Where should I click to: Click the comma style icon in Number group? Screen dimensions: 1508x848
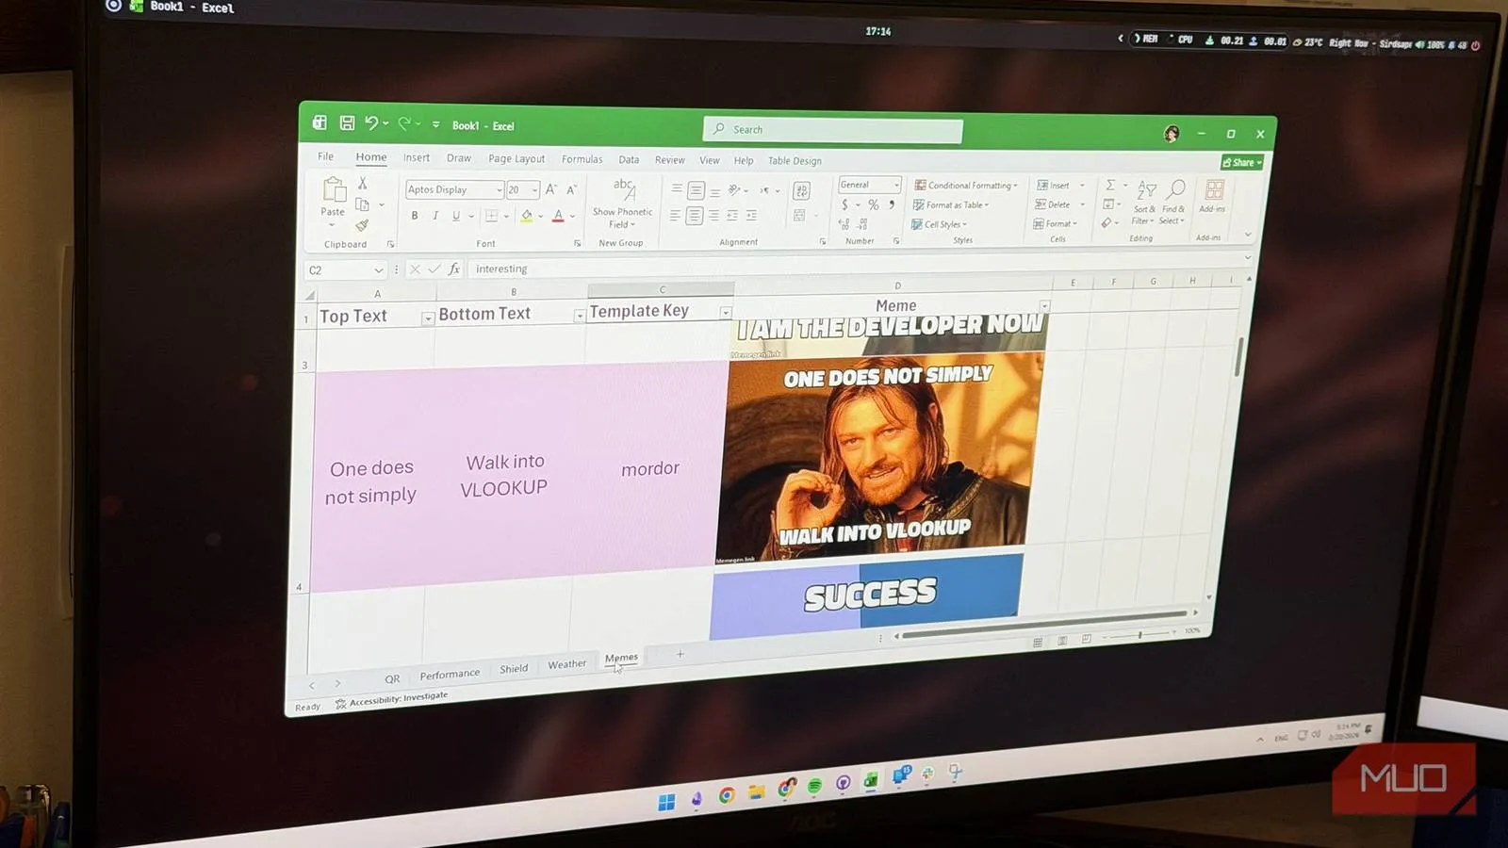click(892, 204)
